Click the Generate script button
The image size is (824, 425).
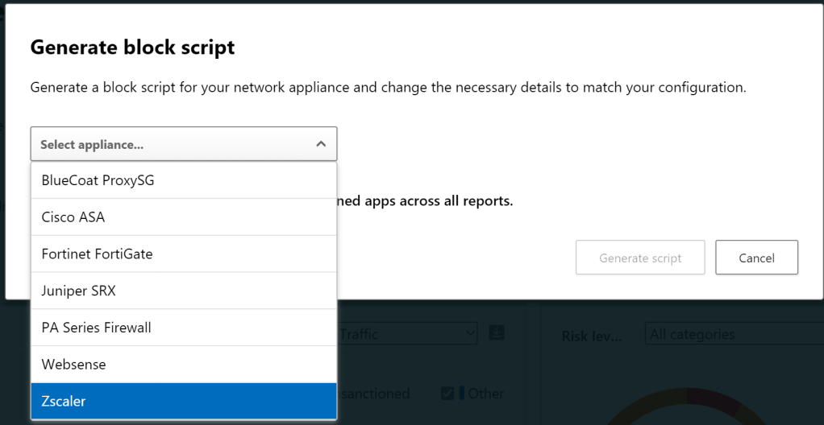coord(639,258)
